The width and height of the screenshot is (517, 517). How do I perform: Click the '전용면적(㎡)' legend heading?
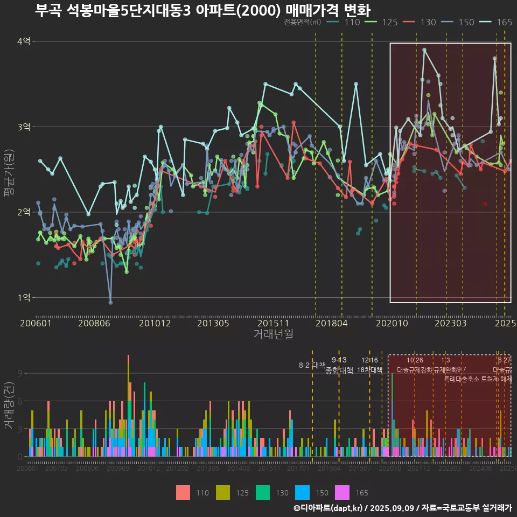click(x=302, y=22)
